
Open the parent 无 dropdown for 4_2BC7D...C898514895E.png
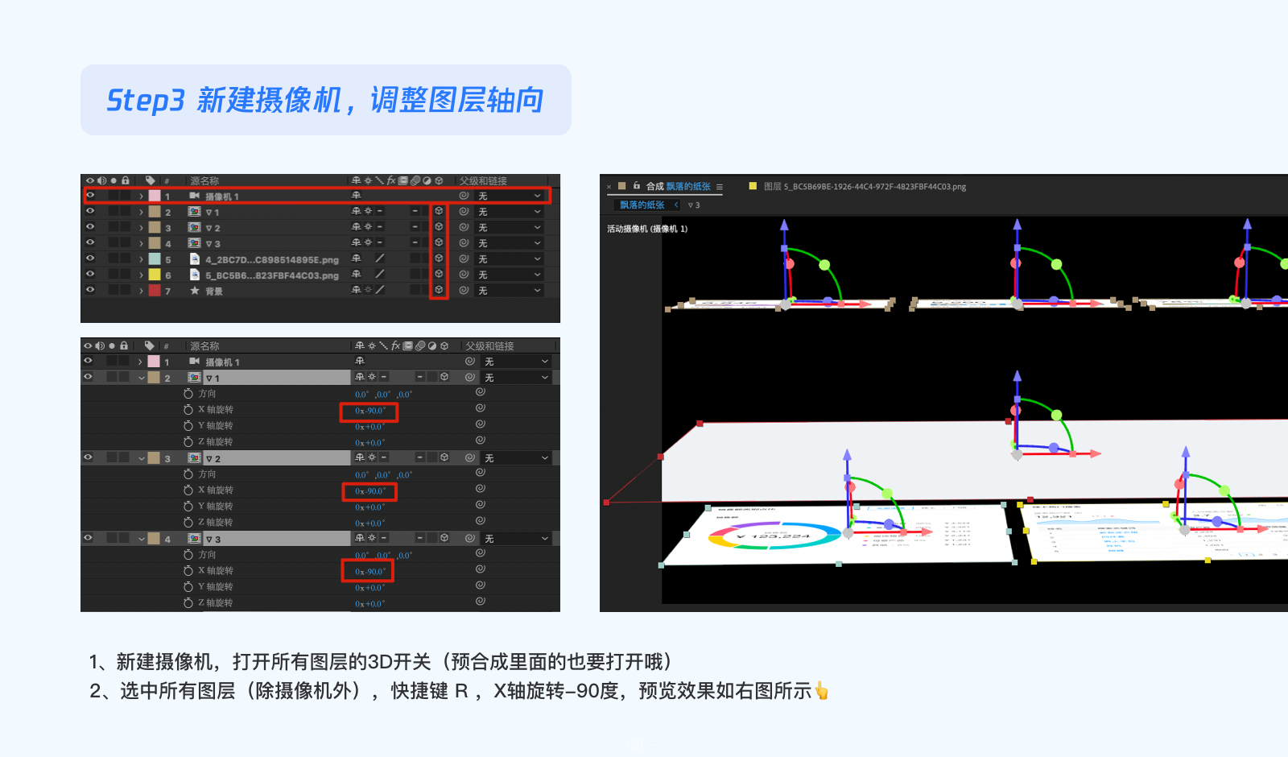[510, 259]
